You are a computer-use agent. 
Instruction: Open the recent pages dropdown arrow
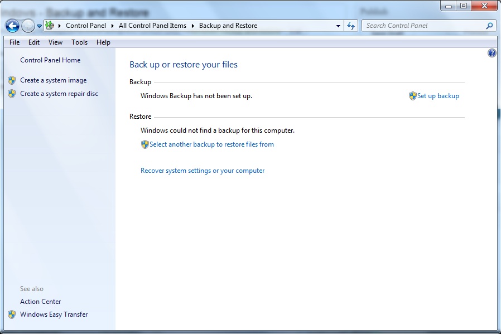tap(39, 26)
